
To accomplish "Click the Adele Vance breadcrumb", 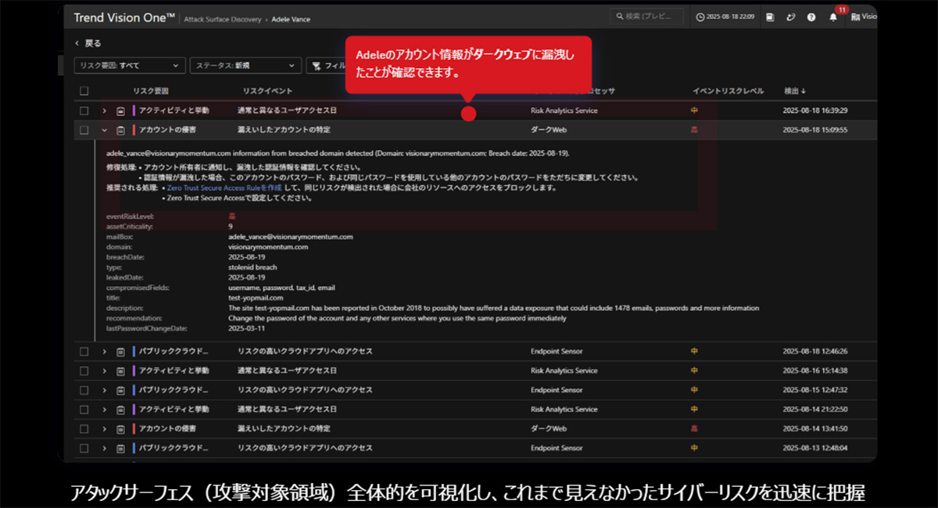I will (x=291, y=18).
